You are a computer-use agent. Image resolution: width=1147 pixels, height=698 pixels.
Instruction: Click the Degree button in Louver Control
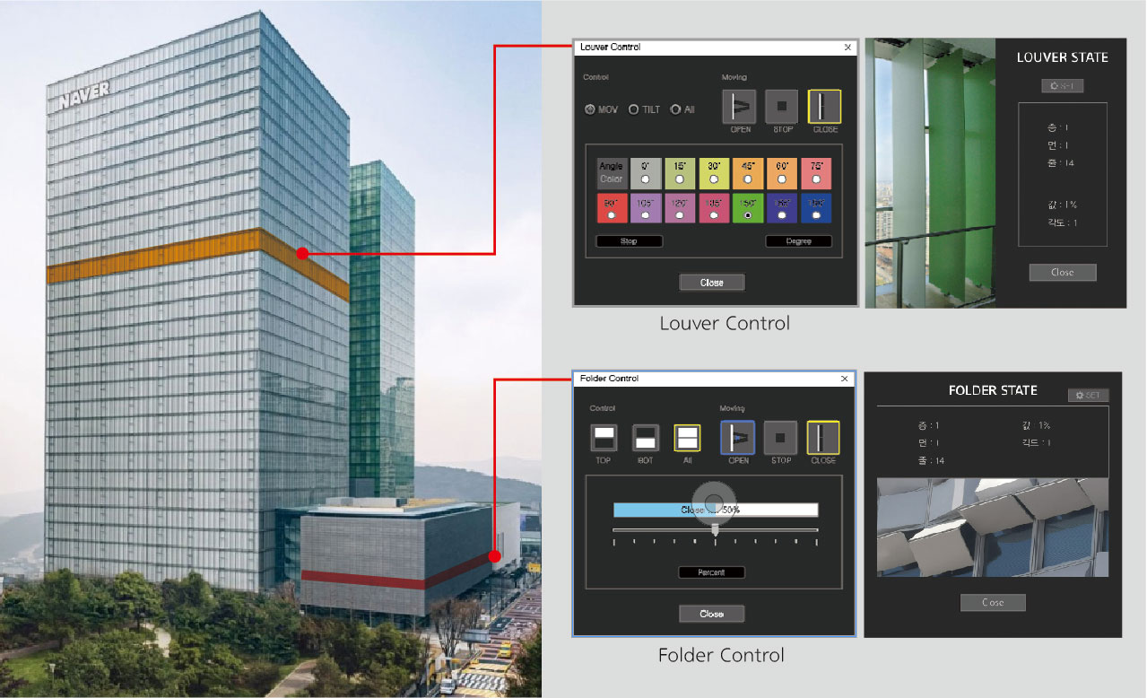pos(798,241)
